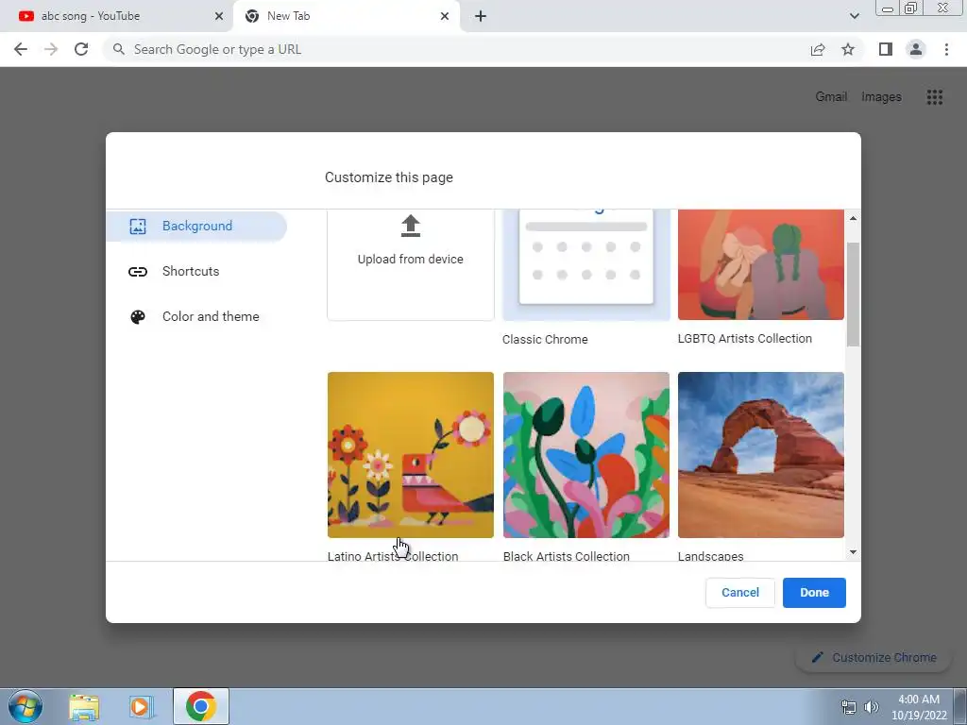The image size is (967, 725).
Task: Open Black Artists Collection thumbnail
Action: coord(585,455)
